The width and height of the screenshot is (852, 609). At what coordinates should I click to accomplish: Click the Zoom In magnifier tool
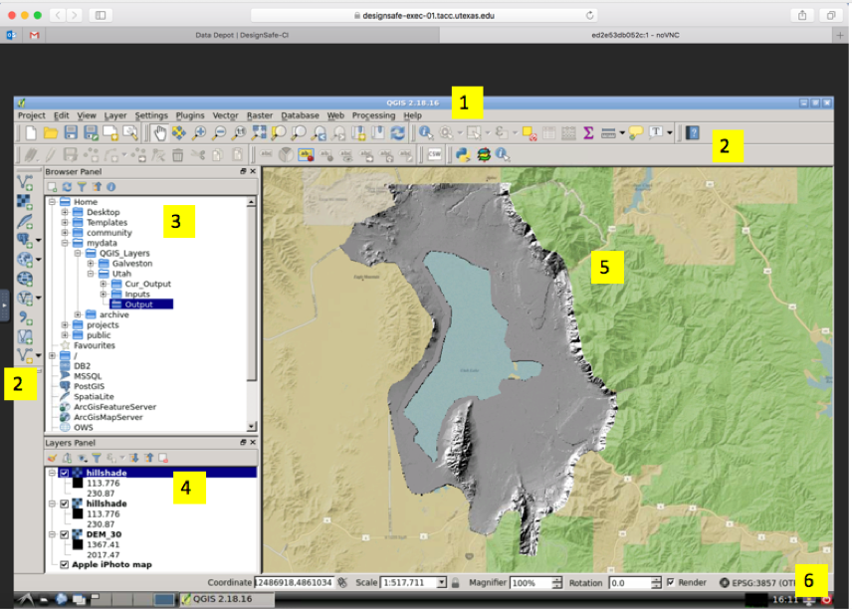(x=199, y=132)
